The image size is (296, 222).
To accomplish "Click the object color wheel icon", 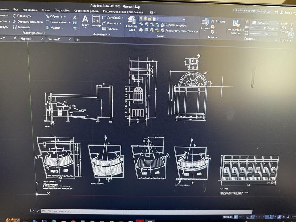I will (247, 22).
